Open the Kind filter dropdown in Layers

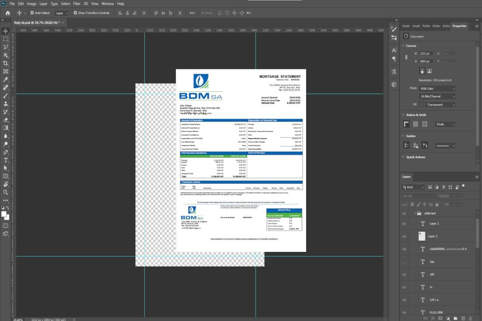tap(414, 187)
